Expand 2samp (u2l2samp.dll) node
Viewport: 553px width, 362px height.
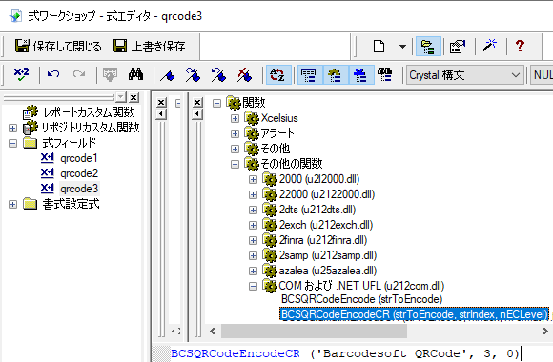[253, 255]
